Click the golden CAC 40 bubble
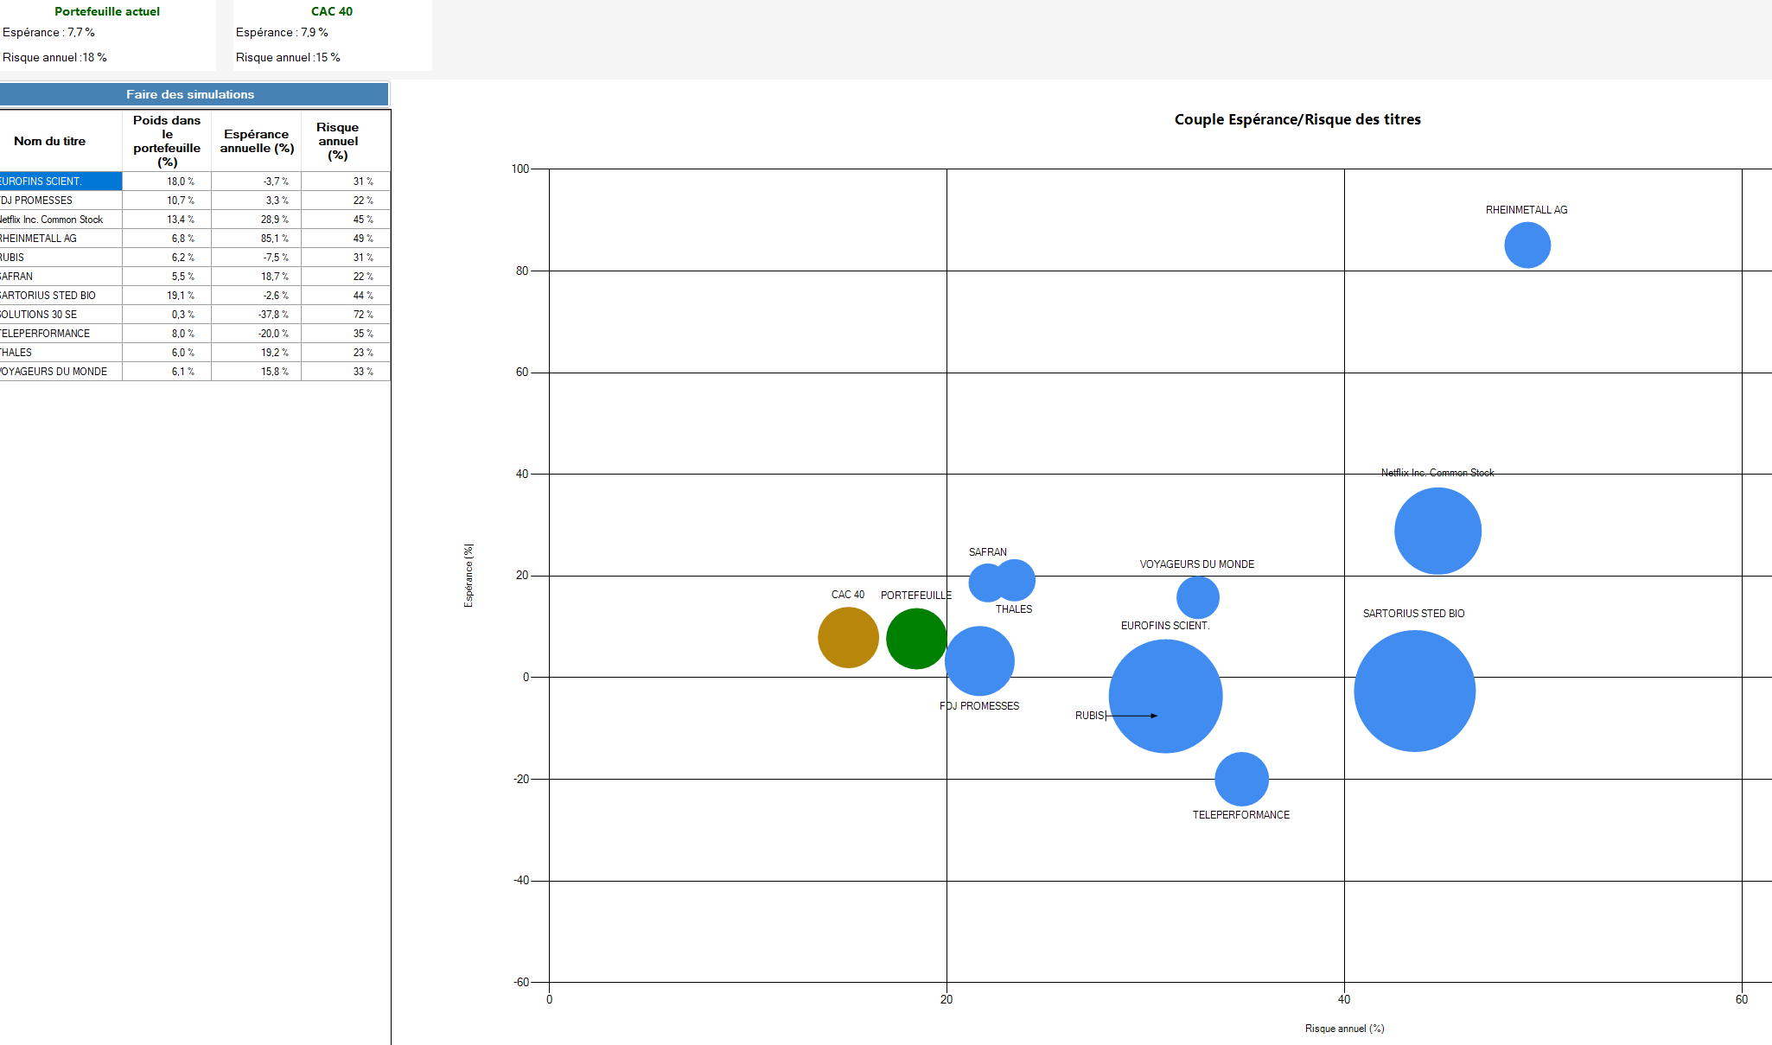Viewport: 1772px width, 1045px height. pyautogui.click(x=848, y=638)
